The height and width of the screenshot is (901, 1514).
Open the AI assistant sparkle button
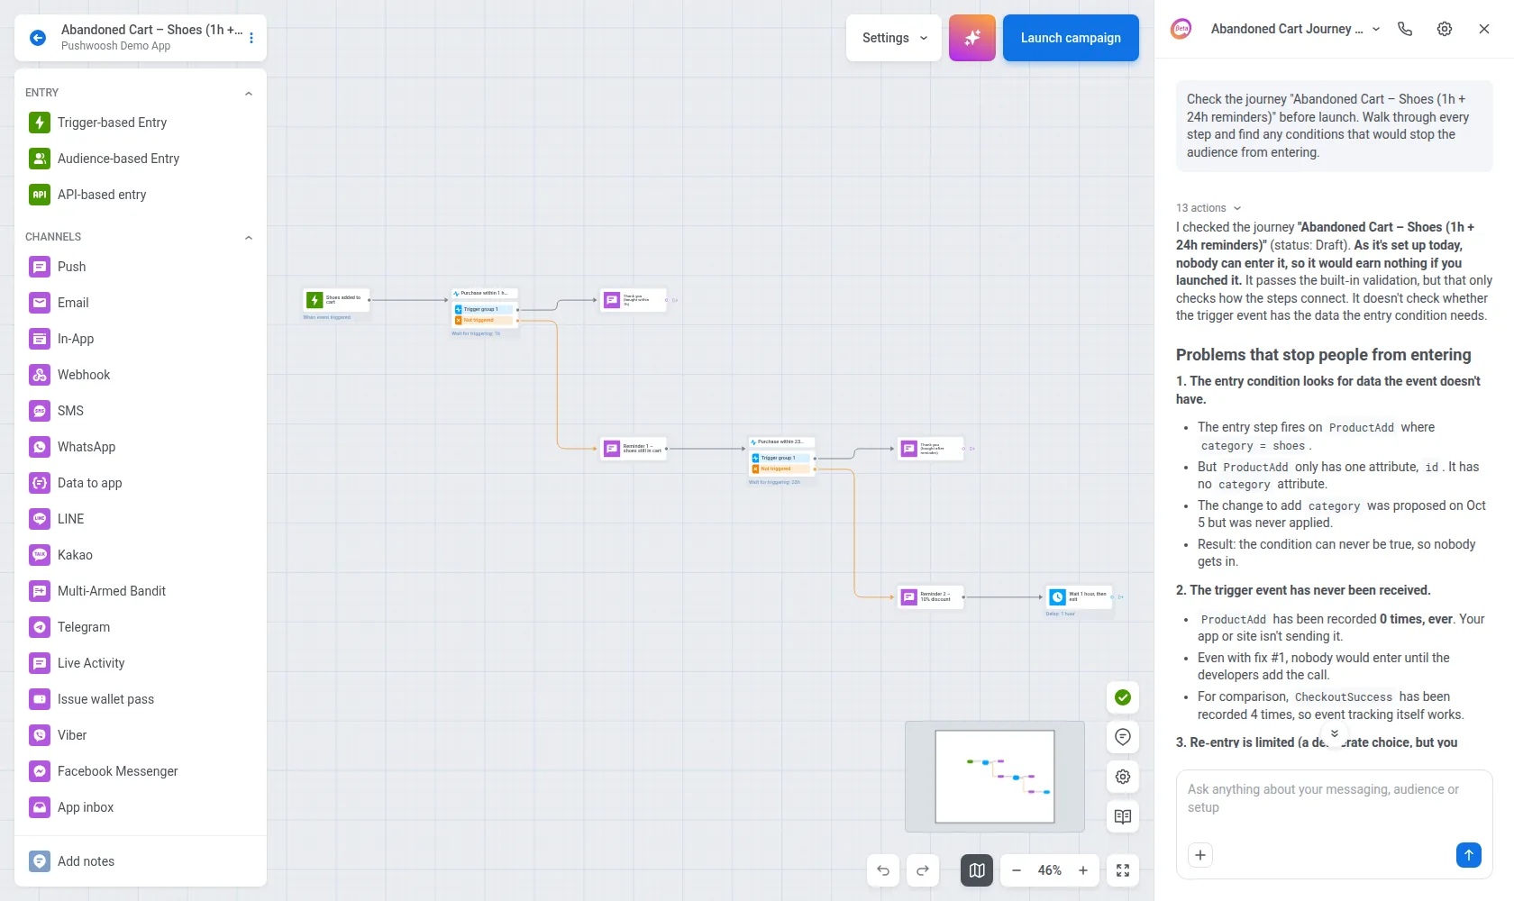pos(971,38)
